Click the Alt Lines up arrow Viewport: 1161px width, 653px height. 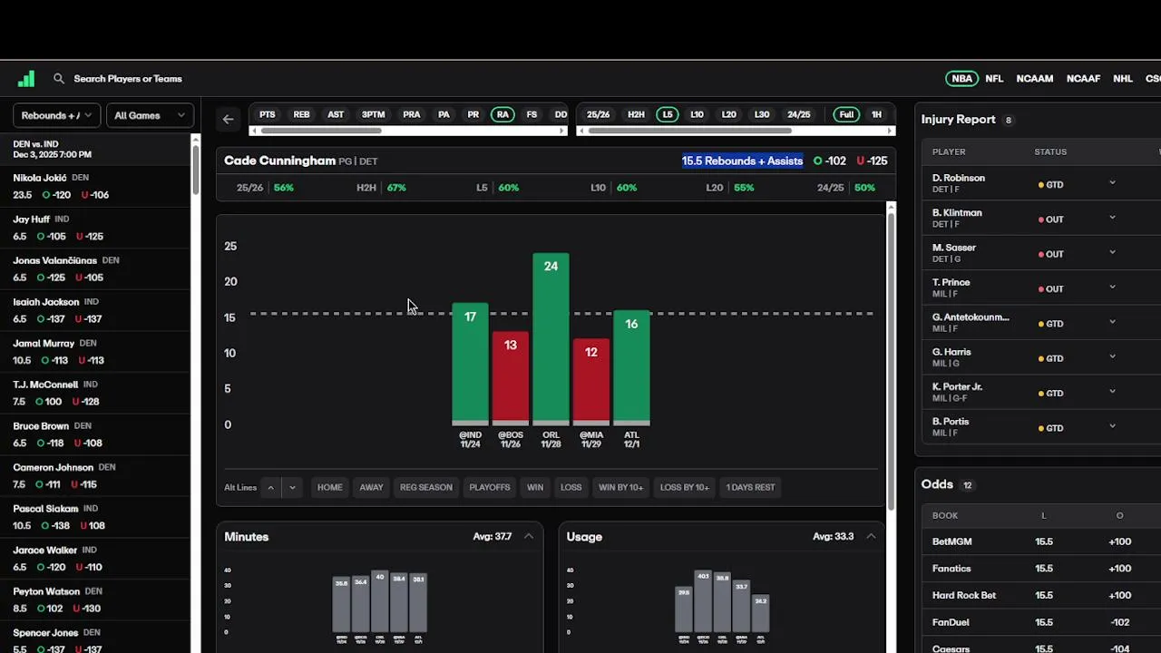(x=270, y=487)
